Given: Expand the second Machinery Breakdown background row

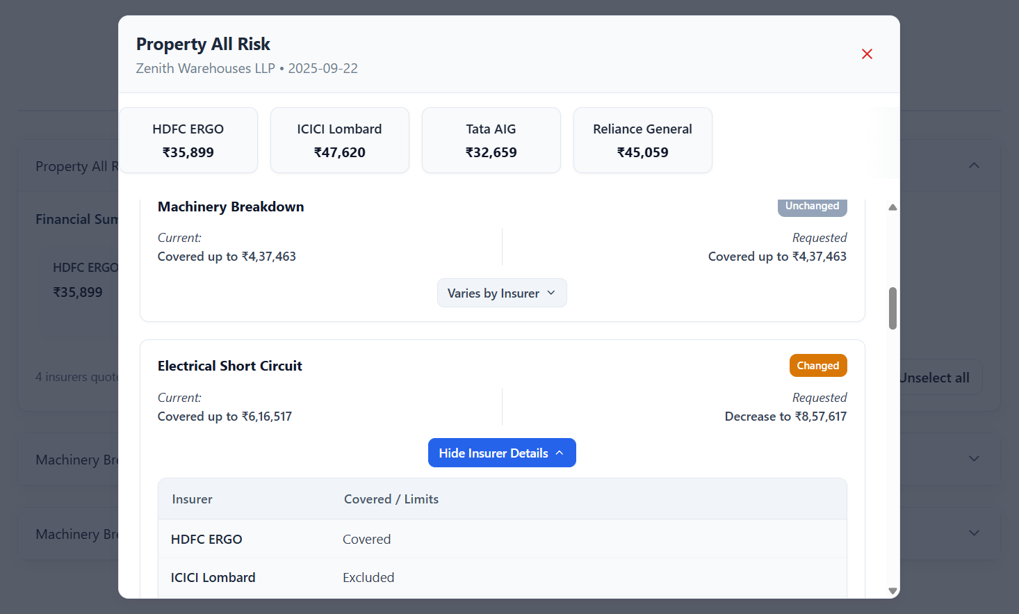Looking at the screenshot, I should (974, 533).
